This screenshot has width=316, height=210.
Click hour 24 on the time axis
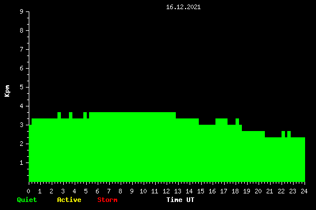[x=304, y=191]
